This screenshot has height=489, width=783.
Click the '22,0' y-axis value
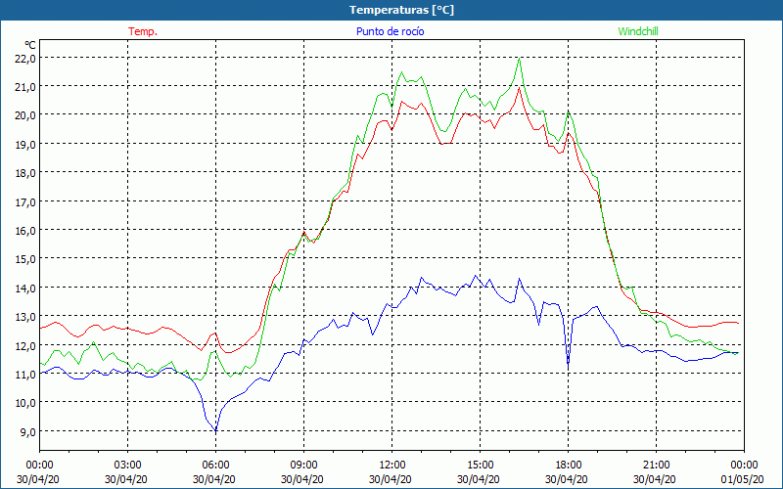pyautogui.click(x=26, y=59)
